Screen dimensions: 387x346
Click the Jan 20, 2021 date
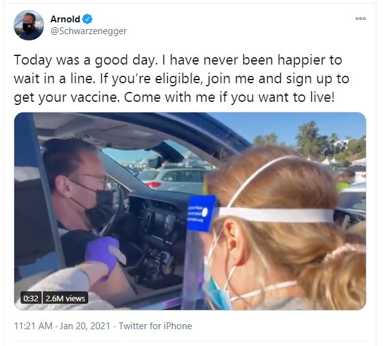point(85,326)
